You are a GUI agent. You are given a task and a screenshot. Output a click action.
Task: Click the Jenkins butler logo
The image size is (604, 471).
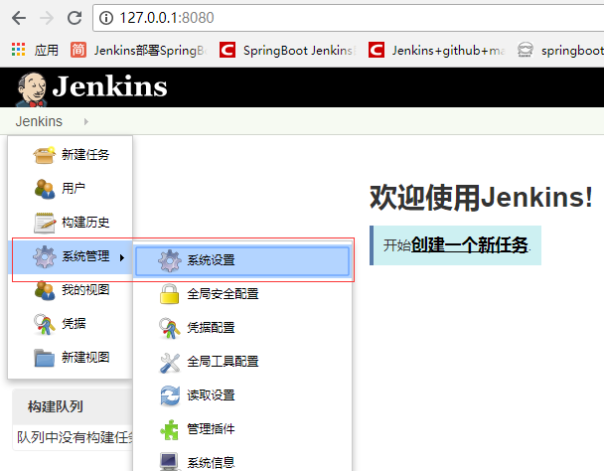pos(32,89)
